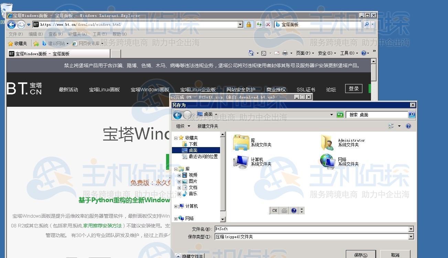Click the IE home page icon
The height and width of the screenshot is (258, 448).
(251, 53)
